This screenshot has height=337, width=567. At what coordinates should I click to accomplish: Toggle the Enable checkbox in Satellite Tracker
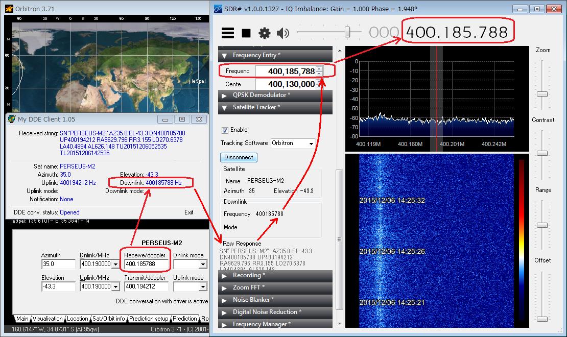tap(225, 130)
